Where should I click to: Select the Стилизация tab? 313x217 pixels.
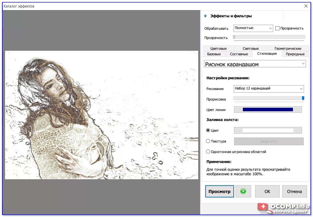pyautogui.click(x=267, y=53)
